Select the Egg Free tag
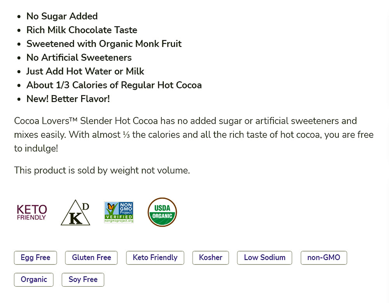This screenshot has width=389, height=303. [x=35, y=258]
